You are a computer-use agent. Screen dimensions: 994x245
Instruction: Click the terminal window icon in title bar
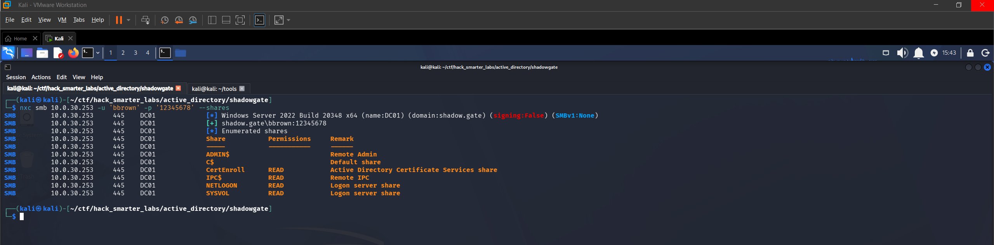pyautogui.click(x=8, y=67)
